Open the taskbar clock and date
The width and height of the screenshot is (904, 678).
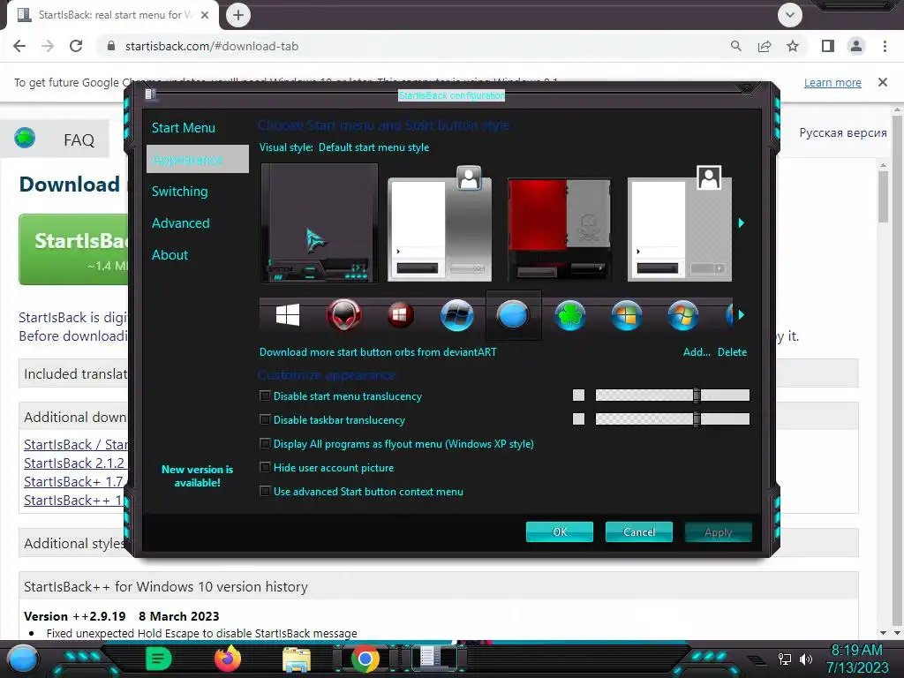pos(856,659)
